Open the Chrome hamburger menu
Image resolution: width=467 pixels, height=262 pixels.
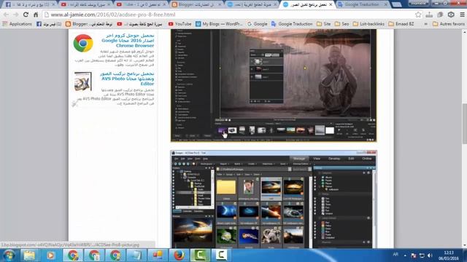click(462, 15)
